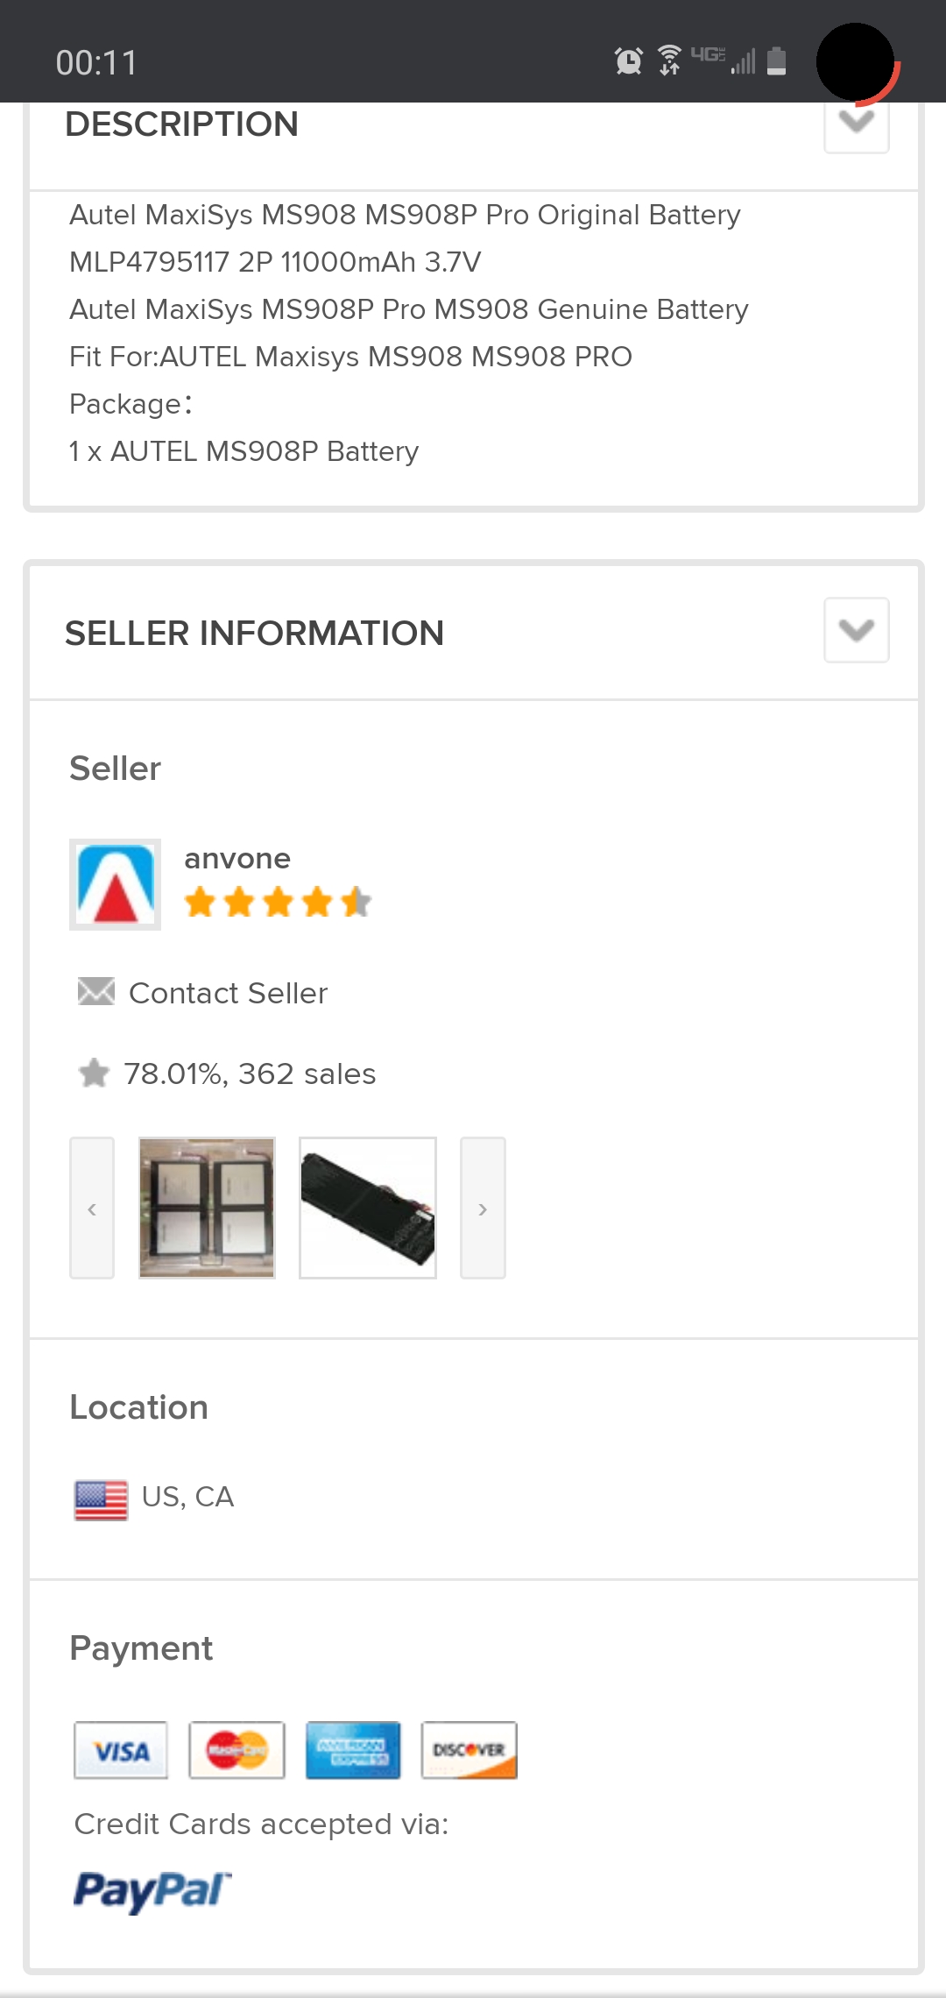Open the Contact Seller envelope icon

tap(95, 993)
